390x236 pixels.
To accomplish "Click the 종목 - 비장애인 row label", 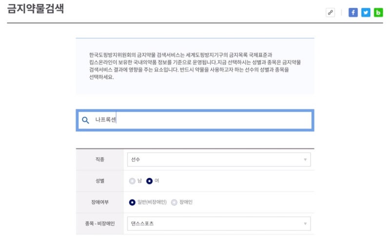I will tap(100, 224).
